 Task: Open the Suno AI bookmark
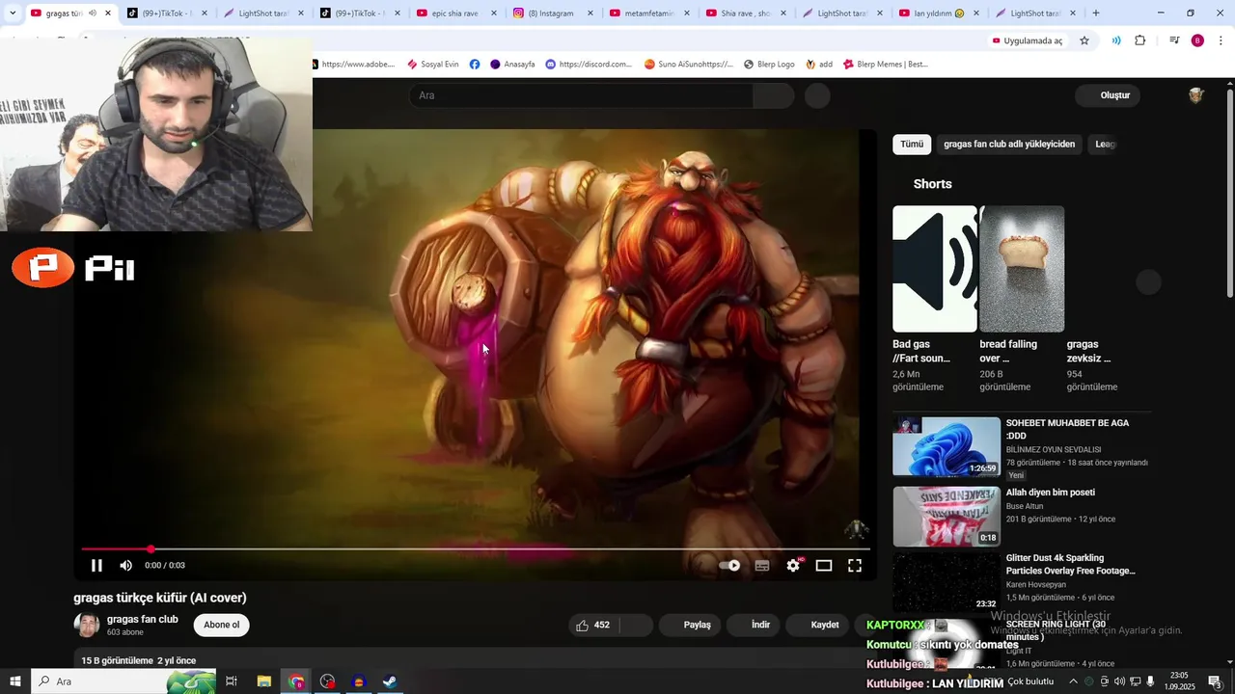click(x=689, y=65)
